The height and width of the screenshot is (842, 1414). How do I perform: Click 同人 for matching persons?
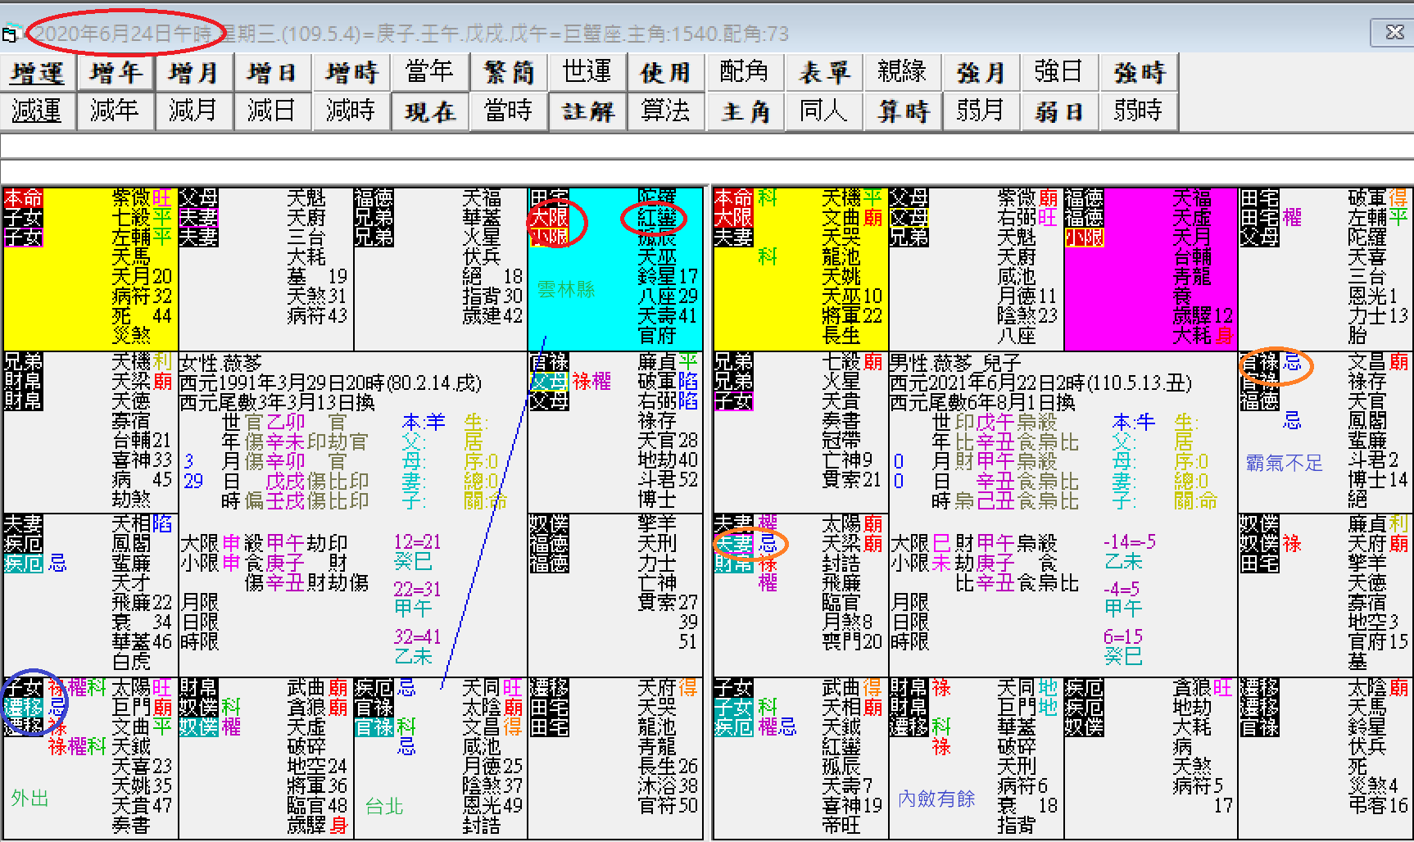[823, 111]
